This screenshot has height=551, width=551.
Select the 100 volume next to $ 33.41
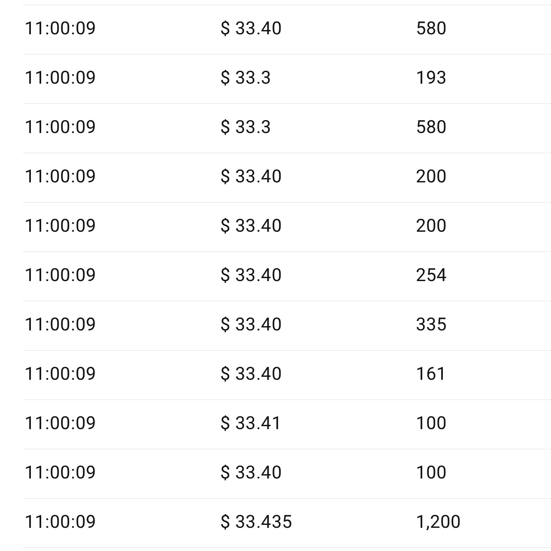pos(431,423)
